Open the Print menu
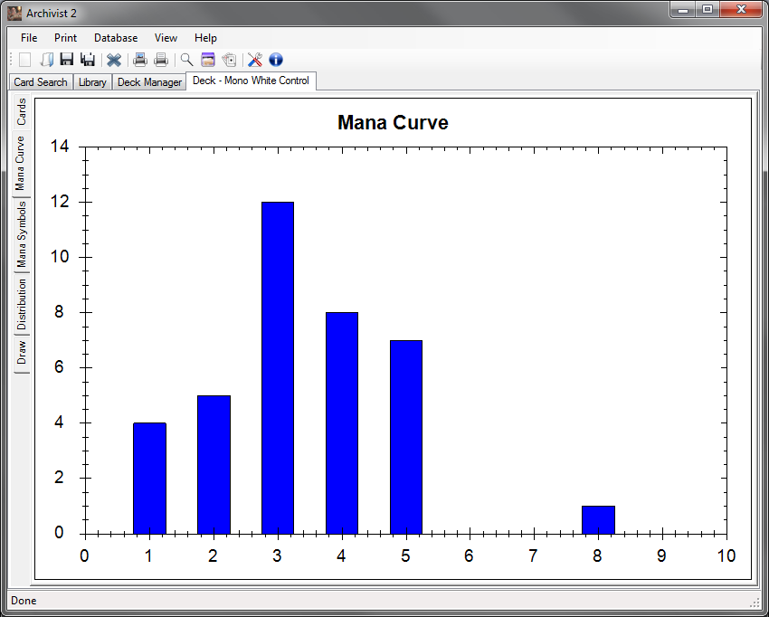The width and height of the screenshot is (769, 617). [x=66, y=38]
